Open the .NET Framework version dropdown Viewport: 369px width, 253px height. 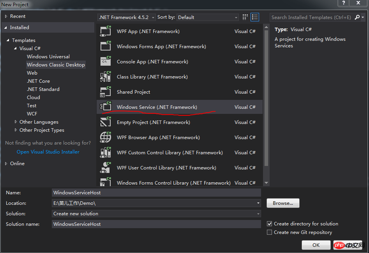[126, 17]
